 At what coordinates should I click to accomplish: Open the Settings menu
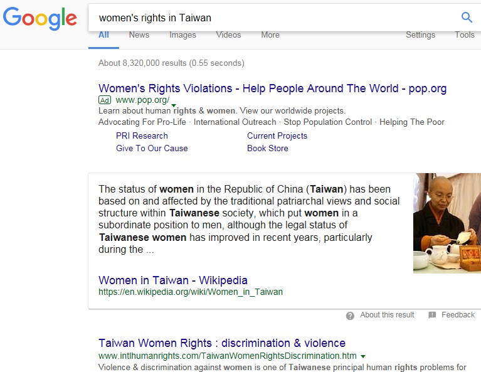pyautogui.click(x=420, y=35)
